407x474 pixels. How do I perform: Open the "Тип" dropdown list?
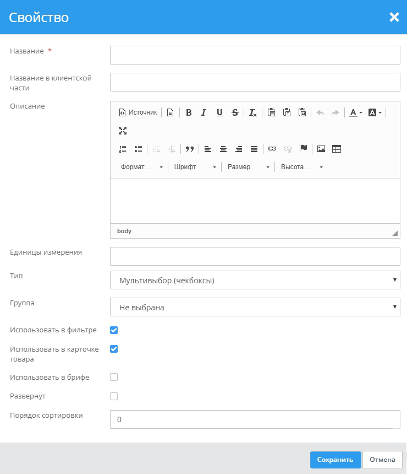click(255, 280)
